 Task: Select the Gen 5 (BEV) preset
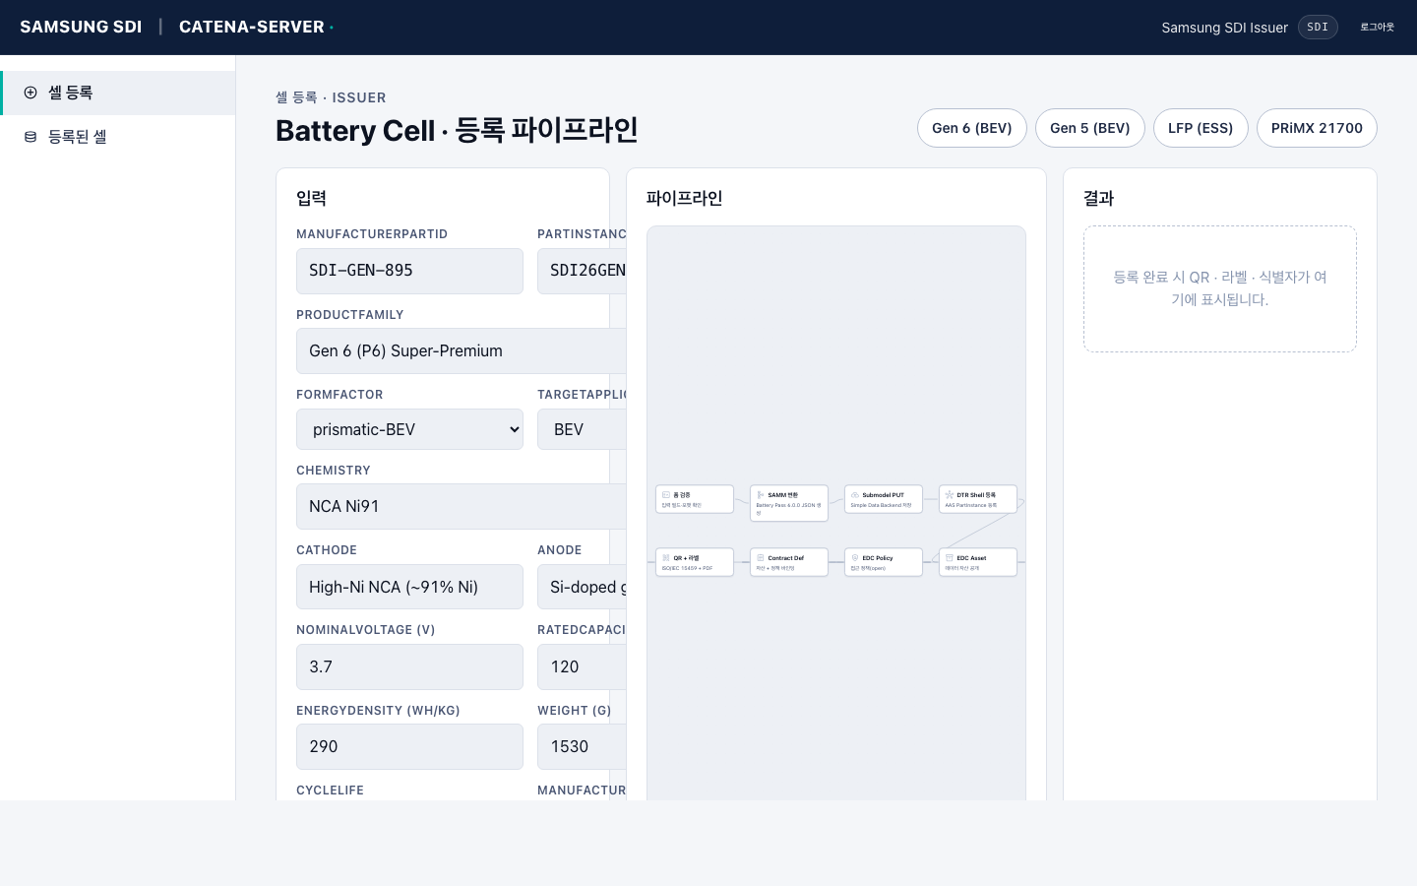click(1089, 128)
